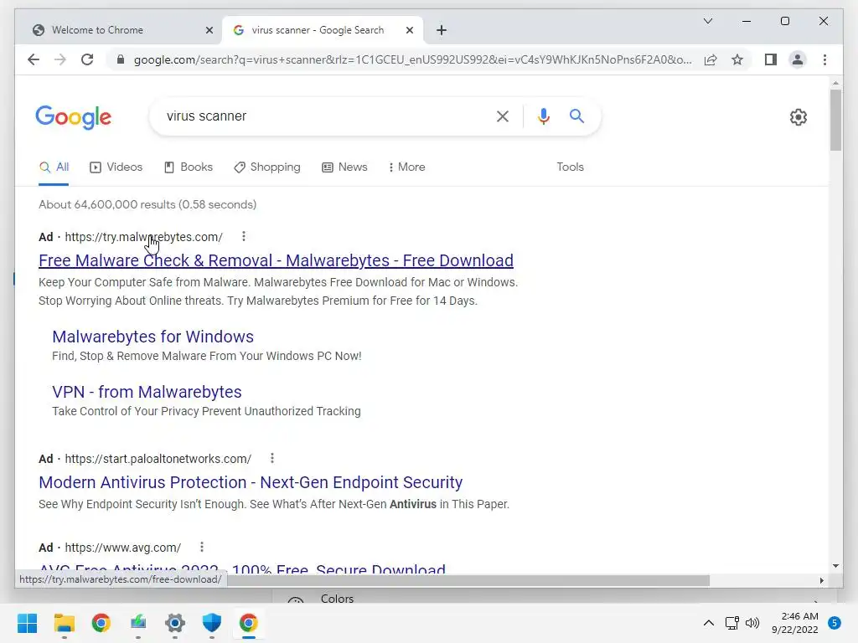This screenshot has height=643, width=858.
Task: Open the Chrome side panel
Action: [x=771, y=59]
